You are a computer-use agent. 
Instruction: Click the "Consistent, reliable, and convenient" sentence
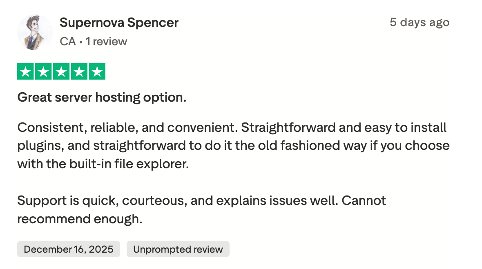click(127, 127)
